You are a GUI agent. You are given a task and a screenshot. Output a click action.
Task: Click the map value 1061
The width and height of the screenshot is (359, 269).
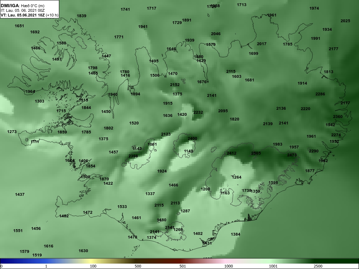tap(152, 144)
